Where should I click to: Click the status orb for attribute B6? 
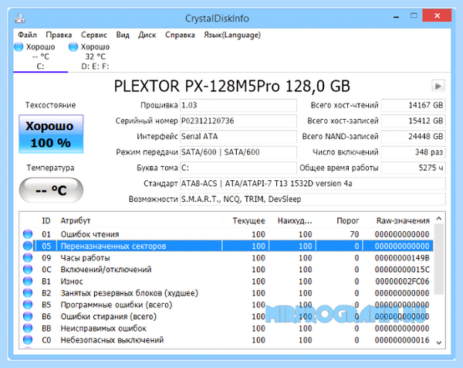(x=28, y=316)
